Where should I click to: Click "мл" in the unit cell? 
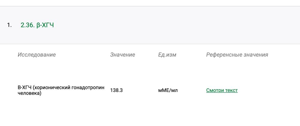(x=174, y=90)
